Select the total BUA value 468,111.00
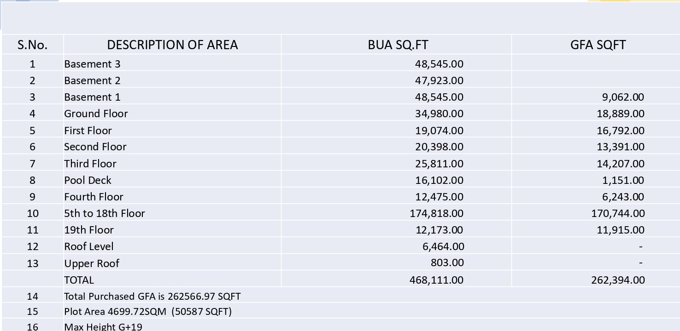 click(x=436, y=280)
